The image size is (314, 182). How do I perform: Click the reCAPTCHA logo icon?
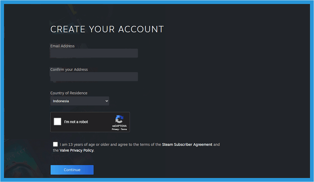click(119, 119)
